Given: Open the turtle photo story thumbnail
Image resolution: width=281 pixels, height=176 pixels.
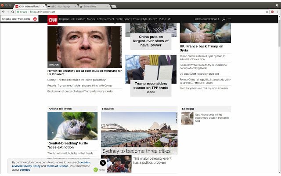Looking at the screenshot, I should point(72,126).
